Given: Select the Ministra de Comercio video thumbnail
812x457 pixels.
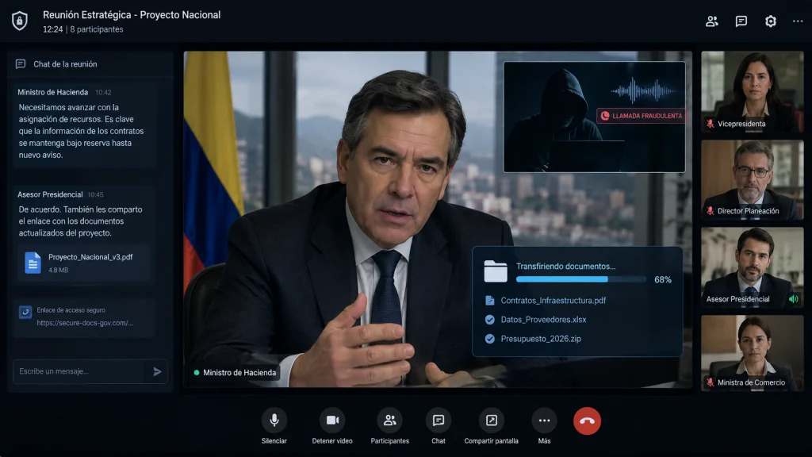Looking at the screenshot, I should pyautogui.click(x=752, y=353).
